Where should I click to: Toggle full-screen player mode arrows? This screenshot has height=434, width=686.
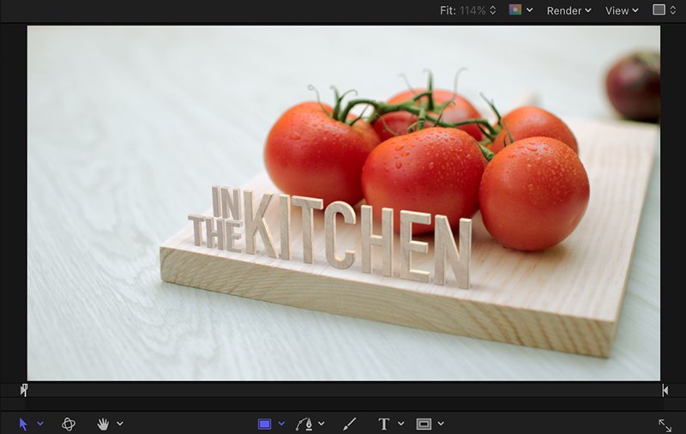coord(665,425)
